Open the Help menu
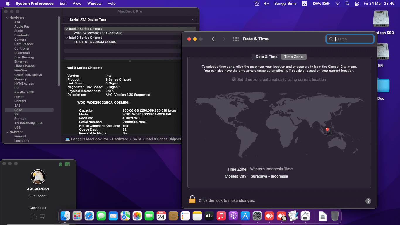400x225 pixels. click(x=112, y=4)
